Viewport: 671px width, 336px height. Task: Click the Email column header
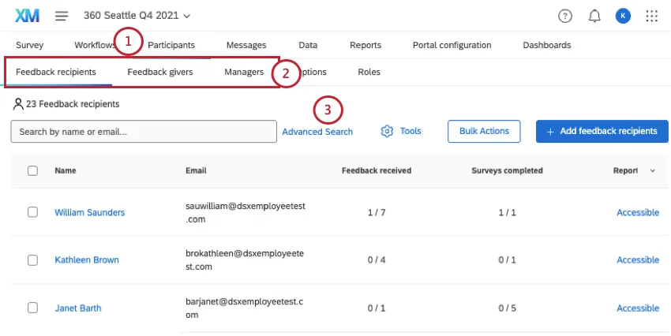196,170
